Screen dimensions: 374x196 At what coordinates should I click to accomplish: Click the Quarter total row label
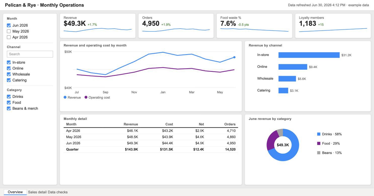tap(72, 149)
